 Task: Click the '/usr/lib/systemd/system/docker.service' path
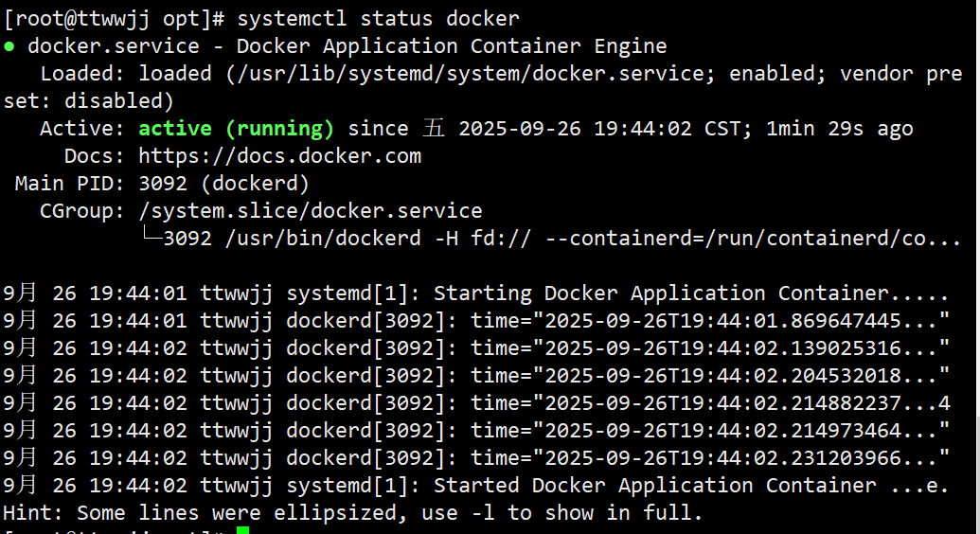pos(472,74)
